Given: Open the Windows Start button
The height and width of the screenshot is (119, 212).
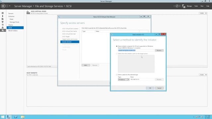Looking at the screenshot, I should pyautogui.click(x=3, y=117).
